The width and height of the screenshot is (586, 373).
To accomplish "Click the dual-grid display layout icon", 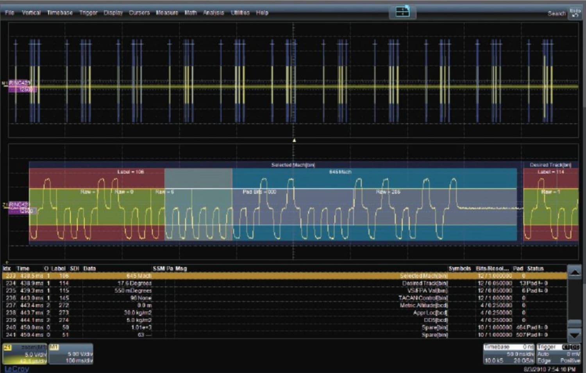I will pyautogui.click(x=403, y=12).
